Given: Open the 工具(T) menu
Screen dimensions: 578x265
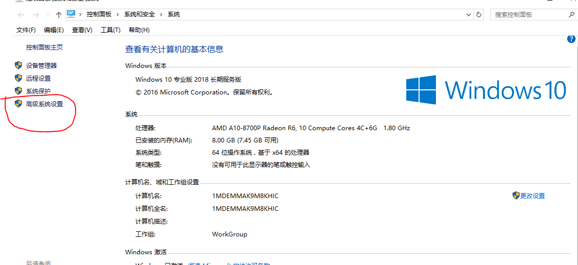Looking at the screenshot, I should click(x=110, y=30).
